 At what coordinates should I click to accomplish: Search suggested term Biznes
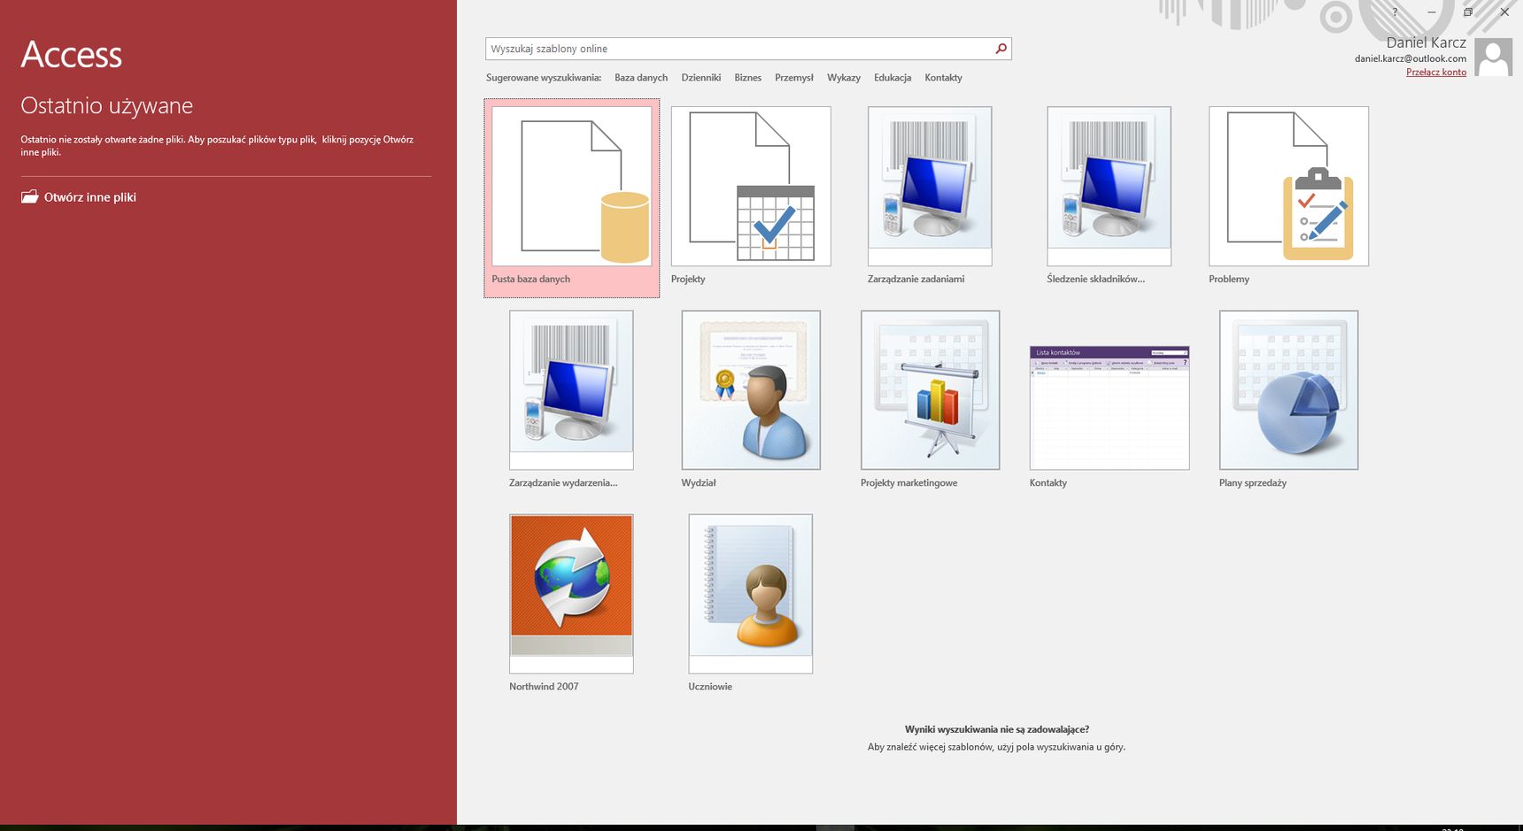[748, 78]
